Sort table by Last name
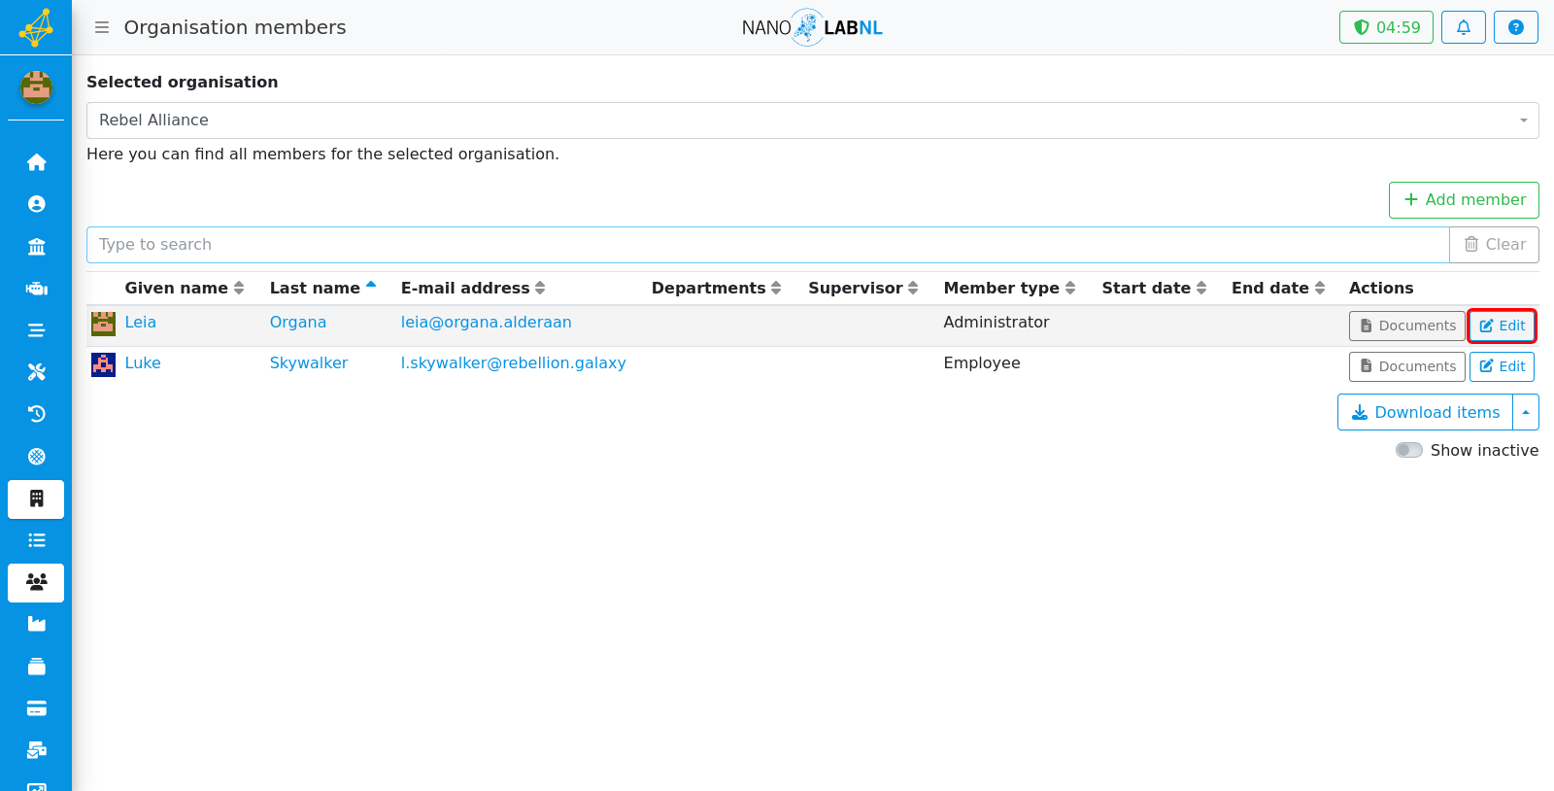Viewport: 1554px width, 791px height. (322, 288)
